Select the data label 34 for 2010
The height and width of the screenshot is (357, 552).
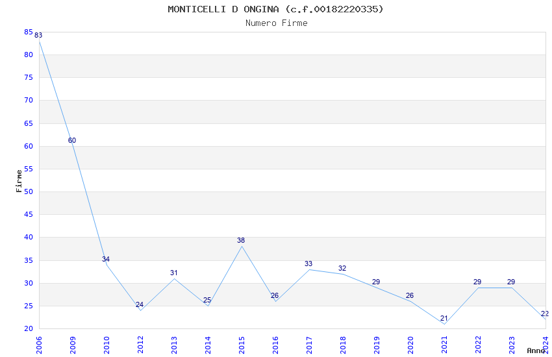[106, 259]
